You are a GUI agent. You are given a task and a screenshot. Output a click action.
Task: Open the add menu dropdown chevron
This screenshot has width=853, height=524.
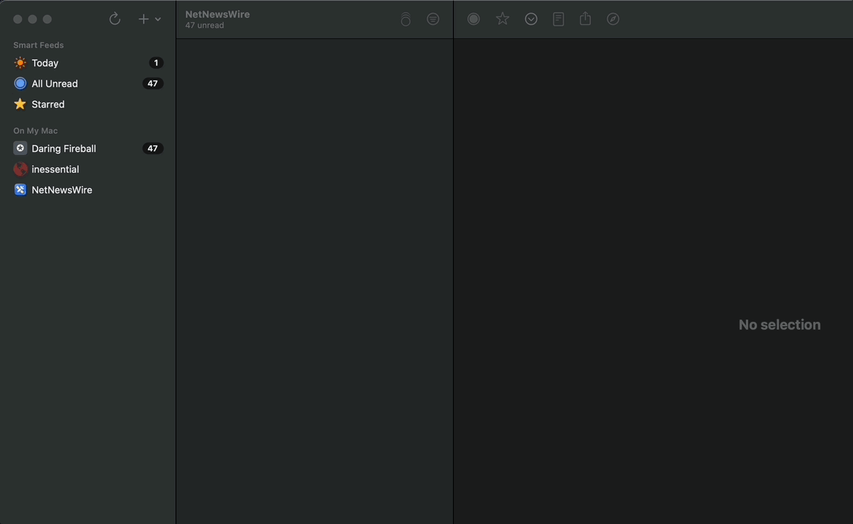pyautogui.click(x=158, y=20)
